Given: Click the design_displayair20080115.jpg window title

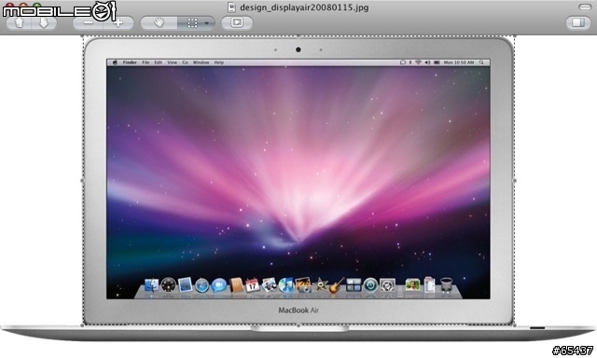Looking at the screenshot, I should (x=304, y=7).
